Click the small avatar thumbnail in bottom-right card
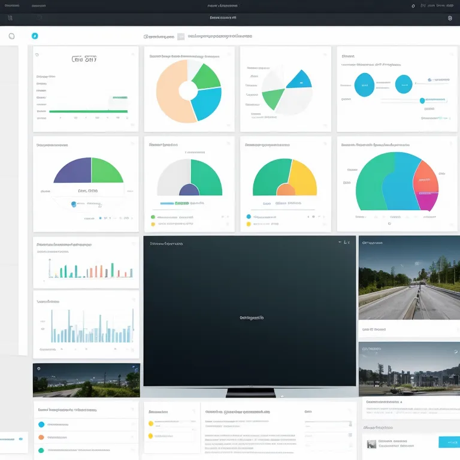Screen dimensions: 460x460 tap(372, 444)
